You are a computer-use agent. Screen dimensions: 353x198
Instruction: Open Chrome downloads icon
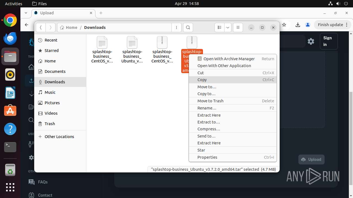point(298,25)
